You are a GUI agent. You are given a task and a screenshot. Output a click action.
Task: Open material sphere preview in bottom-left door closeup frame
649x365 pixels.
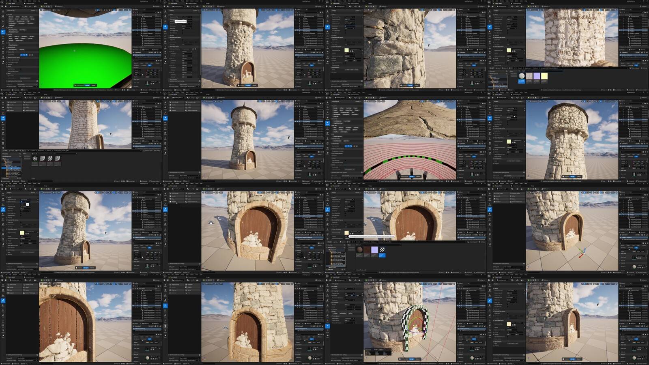[x=148, y=358]
